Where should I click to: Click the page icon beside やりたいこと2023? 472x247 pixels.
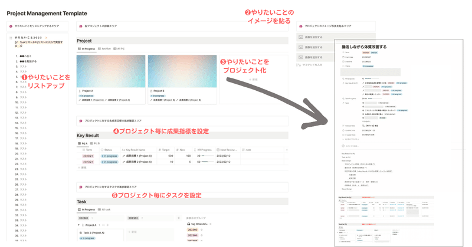[11, 38]
